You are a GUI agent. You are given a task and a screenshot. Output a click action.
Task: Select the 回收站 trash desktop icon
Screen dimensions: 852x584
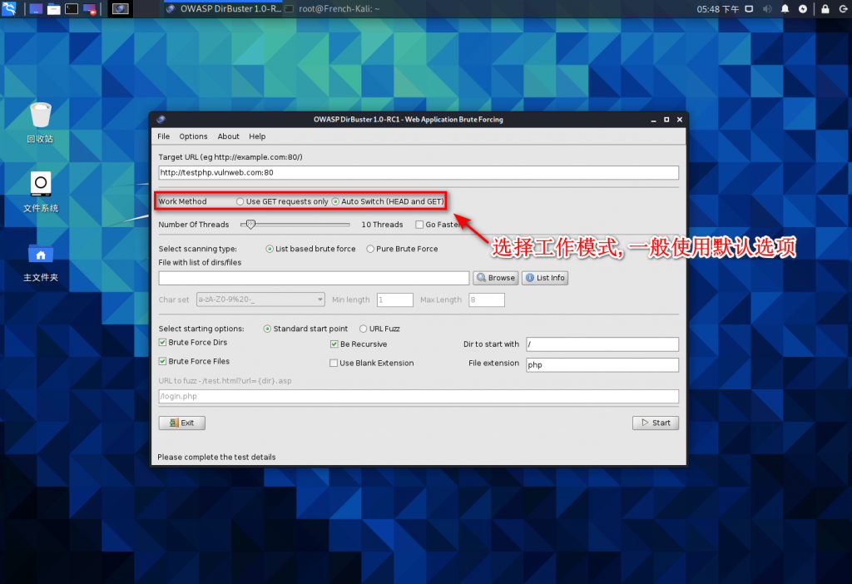(x=40, y=123)
